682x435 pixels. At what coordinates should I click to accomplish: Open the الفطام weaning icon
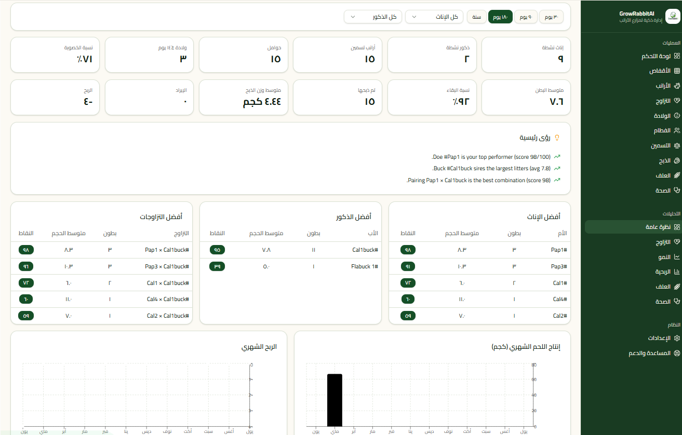(x=677, y=131)
